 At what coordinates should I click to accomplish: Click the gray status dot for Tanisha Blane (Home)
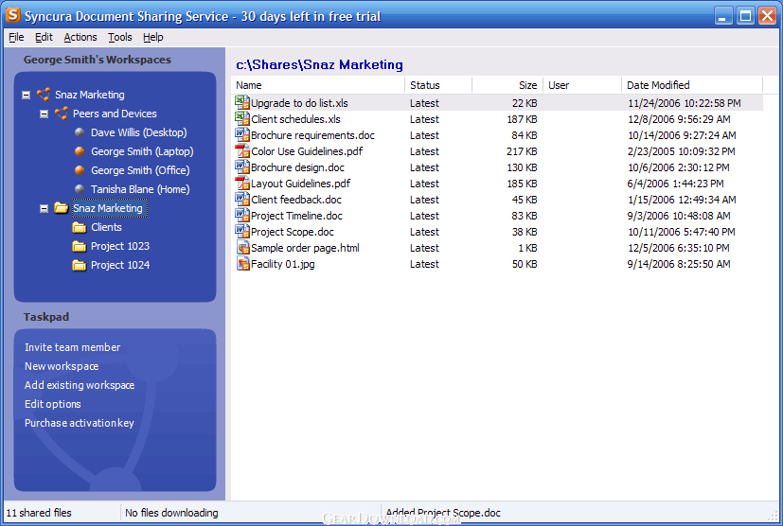80,189
